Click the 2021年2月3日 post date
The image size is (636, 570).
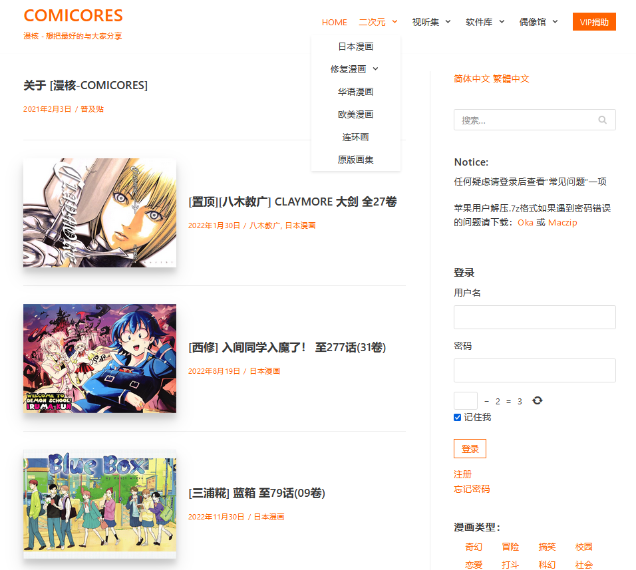click(47, 109)
